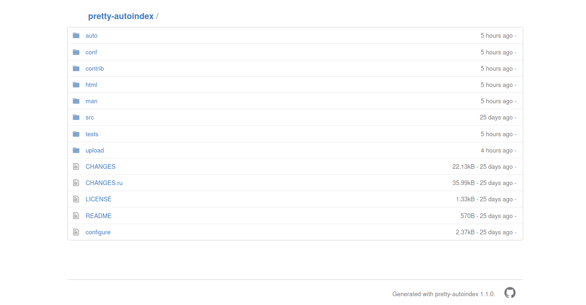Open the tests directory link
This screenshot has width=586, height=305.
(x=92, y=134)
